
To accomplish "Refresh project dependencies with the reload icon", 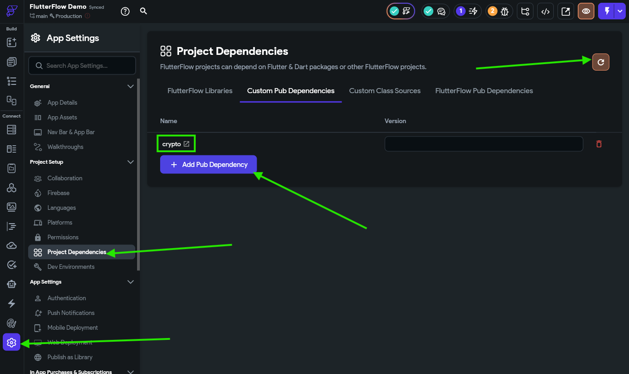I will click(x=601, y=62).
